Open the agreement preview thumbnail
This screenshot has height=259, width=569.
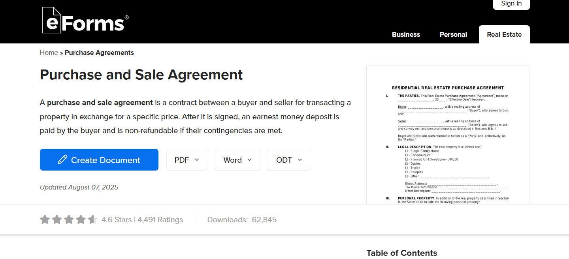[448, 136]
